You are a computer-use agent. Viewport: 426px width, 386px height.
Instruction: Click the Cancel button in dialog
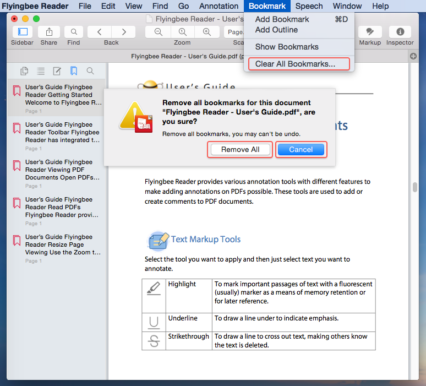tap(301, 150)
